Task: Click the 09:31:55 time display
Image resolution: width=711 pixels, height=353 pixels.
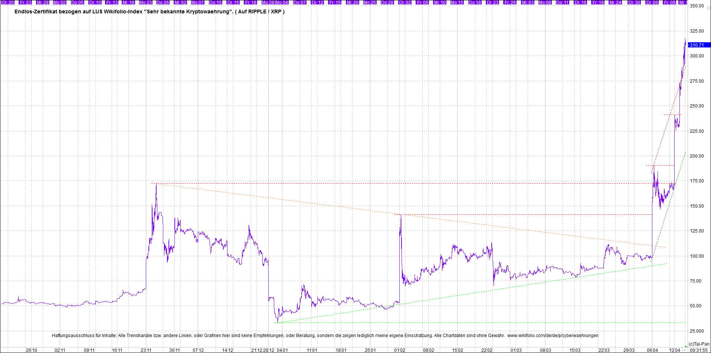Action: click(699, 350)
